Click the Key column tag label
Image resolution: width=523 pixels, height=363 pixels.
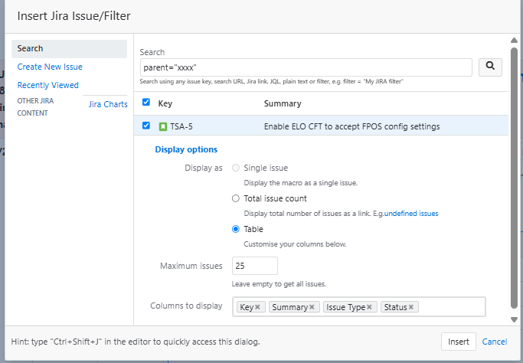coord(247,307)
